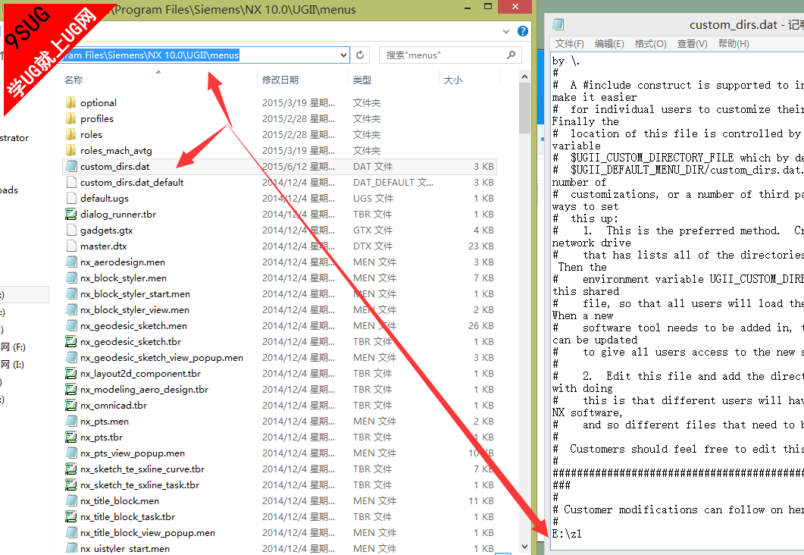Viewport: 804px width, 555px height.
Task: Select the custom_dirs.dat_default file icon
Action: [x=71, y=182]
